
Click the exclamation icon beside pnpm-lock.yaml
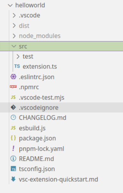click(x=13, y=148)
